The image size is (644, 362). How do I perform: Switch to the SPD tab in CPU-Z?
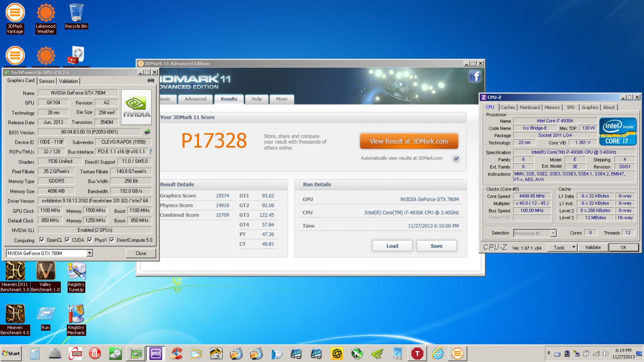pyautogui.click(x=571, y=108)
